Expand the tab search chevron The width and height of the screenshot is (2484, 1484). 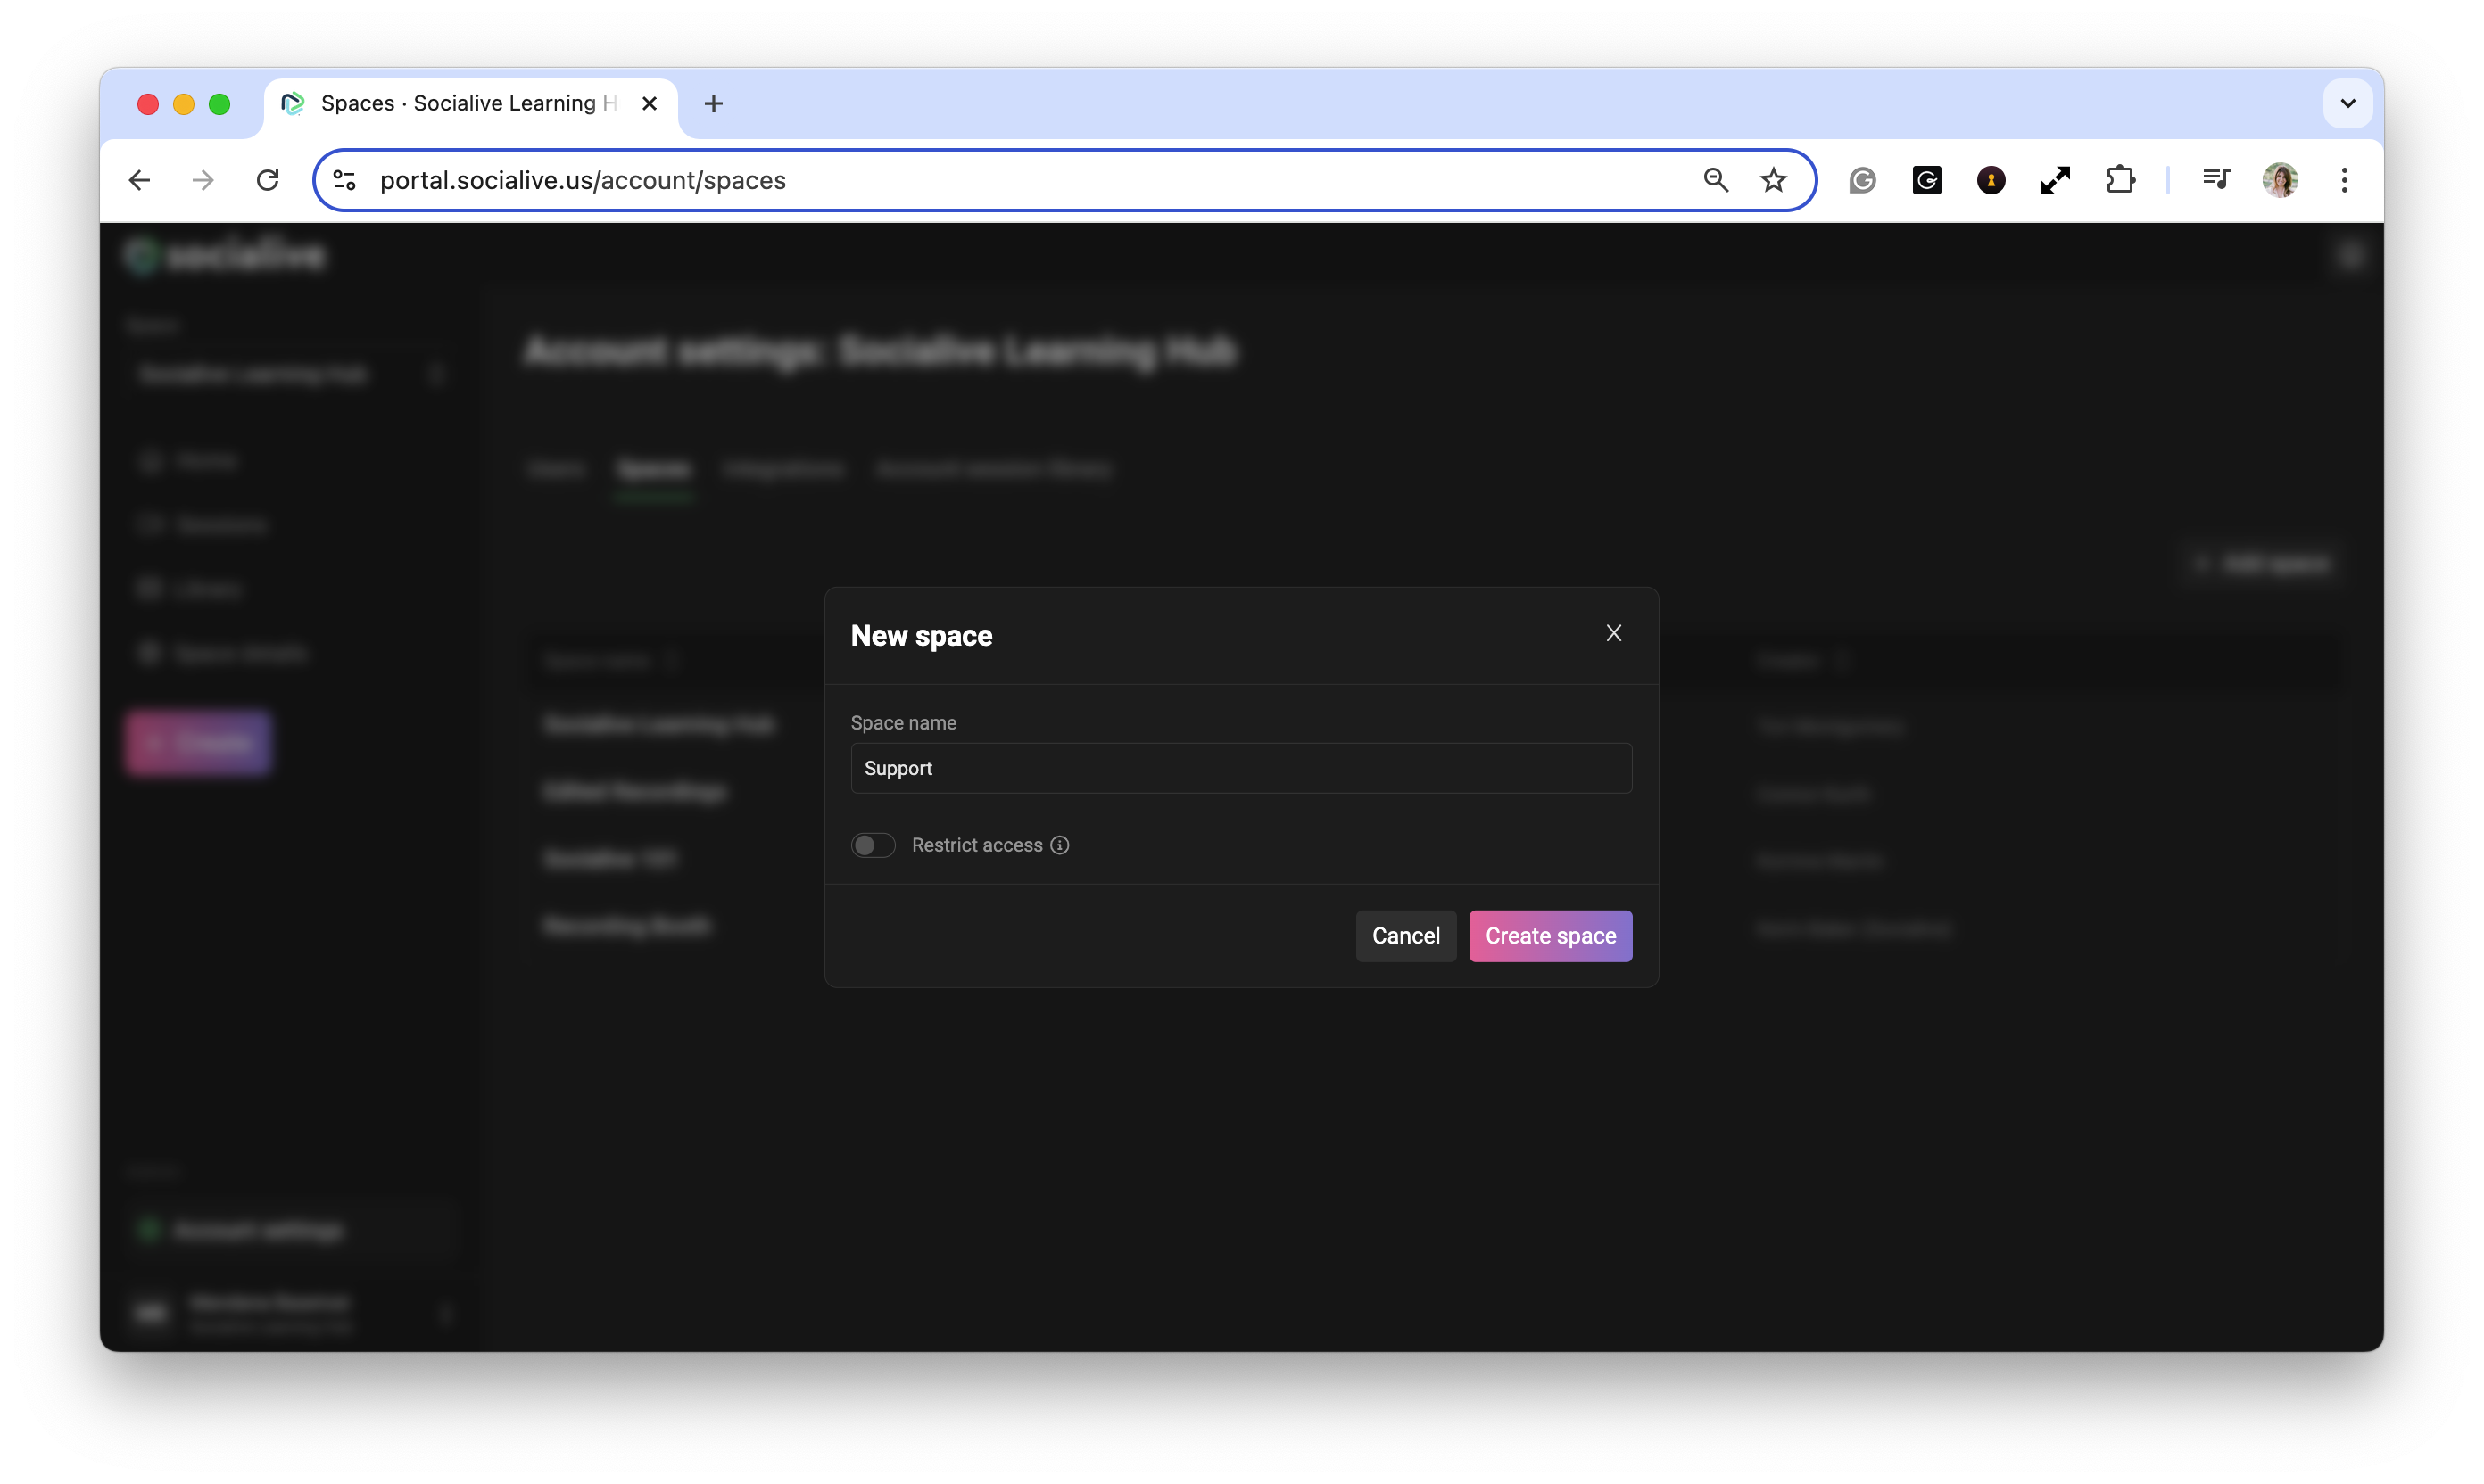2347,103
